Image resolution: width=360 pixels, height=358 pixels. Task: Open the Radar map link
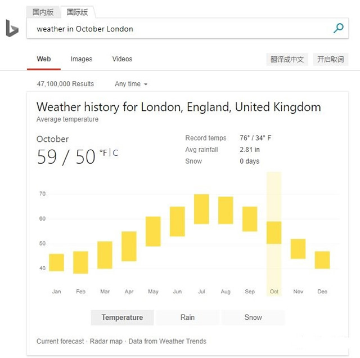[106, 341]
